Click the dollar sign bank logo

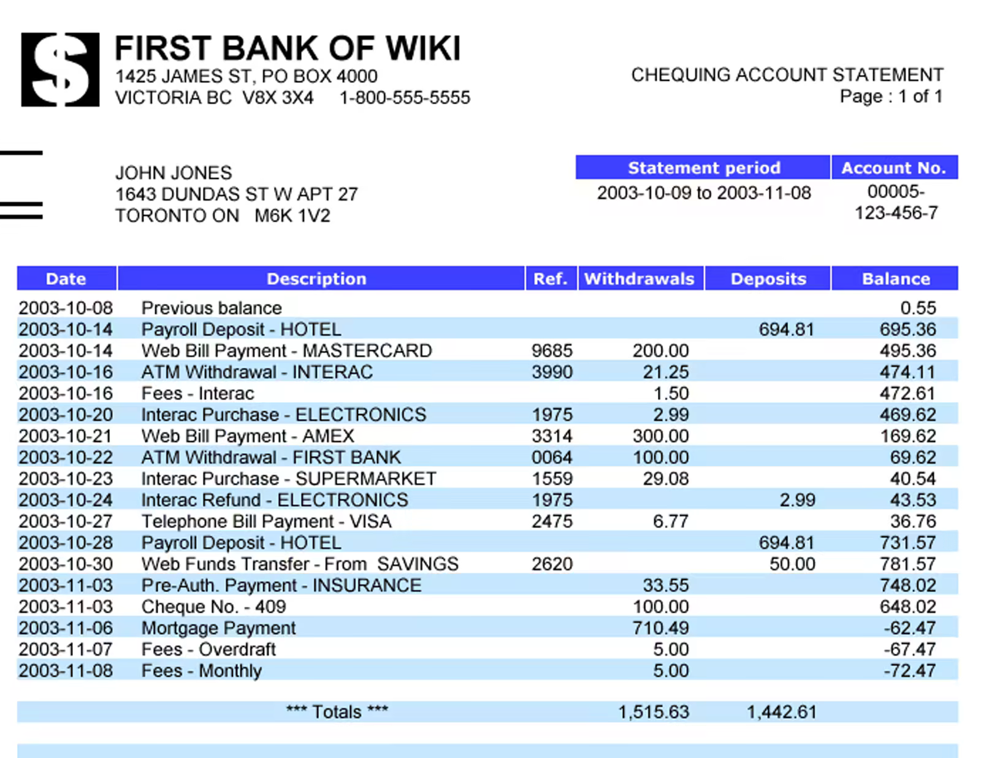tap(60, 69)
